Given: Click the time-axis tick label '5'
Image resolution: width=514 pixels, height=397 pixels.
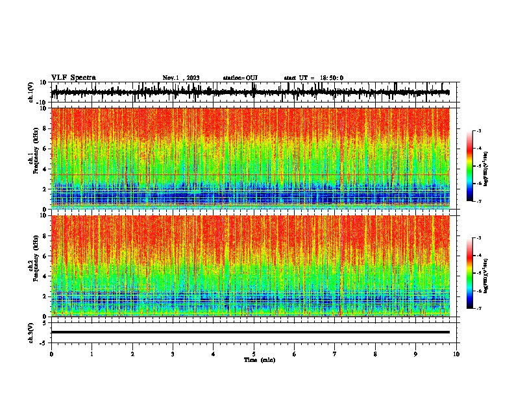Looking at the screenshot, I should pyautogui.click(x=254, y=354).
